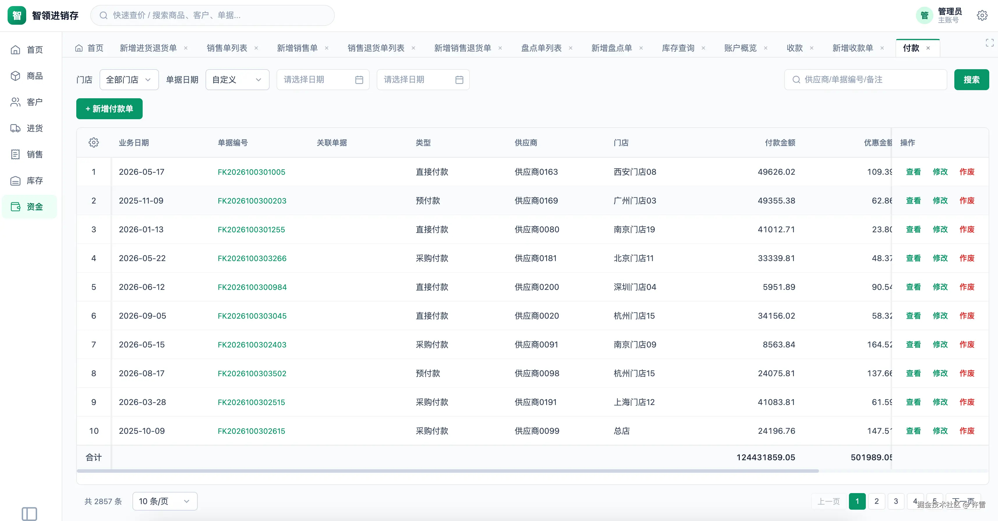Screen dimensions: 998x521
Task: Click the table horizontal scrollbar
Action: pos(448,471)
